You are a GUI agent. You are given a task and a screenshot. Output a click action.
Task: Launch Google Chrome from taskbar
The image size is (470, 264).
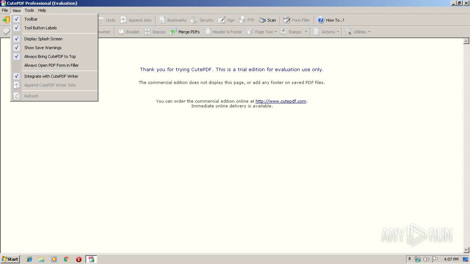tap(66, 259)
